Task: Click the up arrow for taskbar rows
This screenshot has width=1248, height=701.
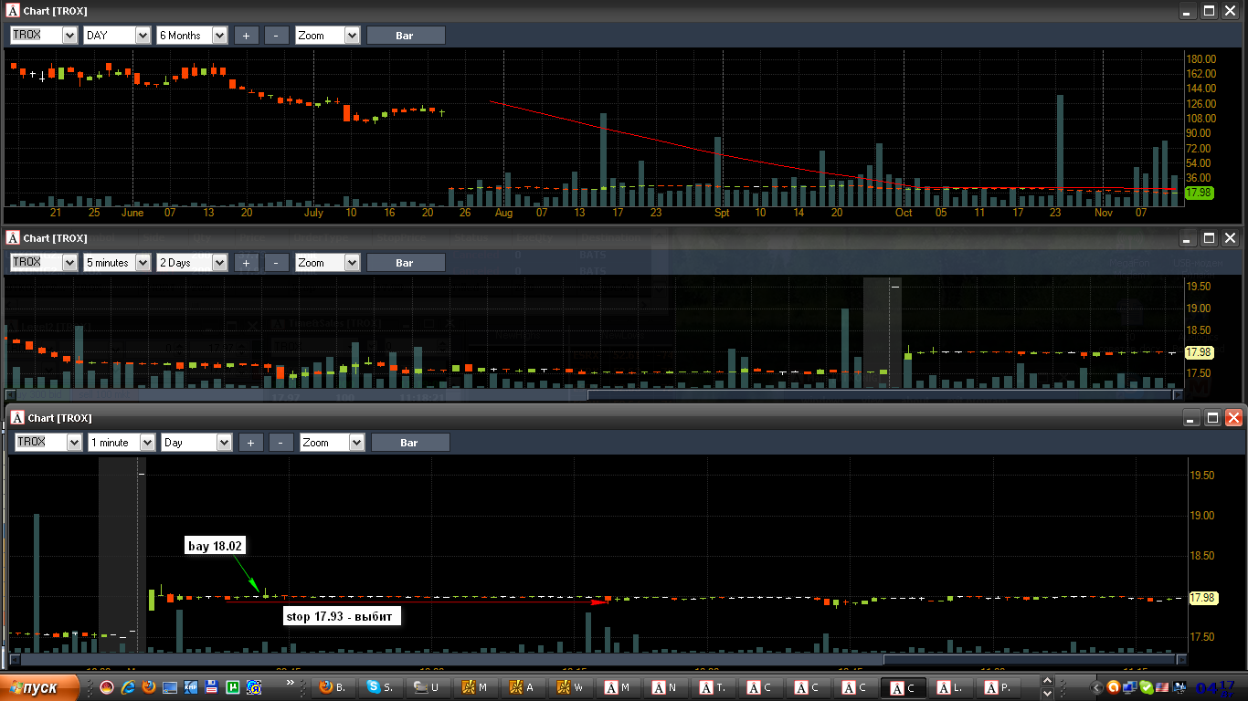Action: [x=1047, y=681]
